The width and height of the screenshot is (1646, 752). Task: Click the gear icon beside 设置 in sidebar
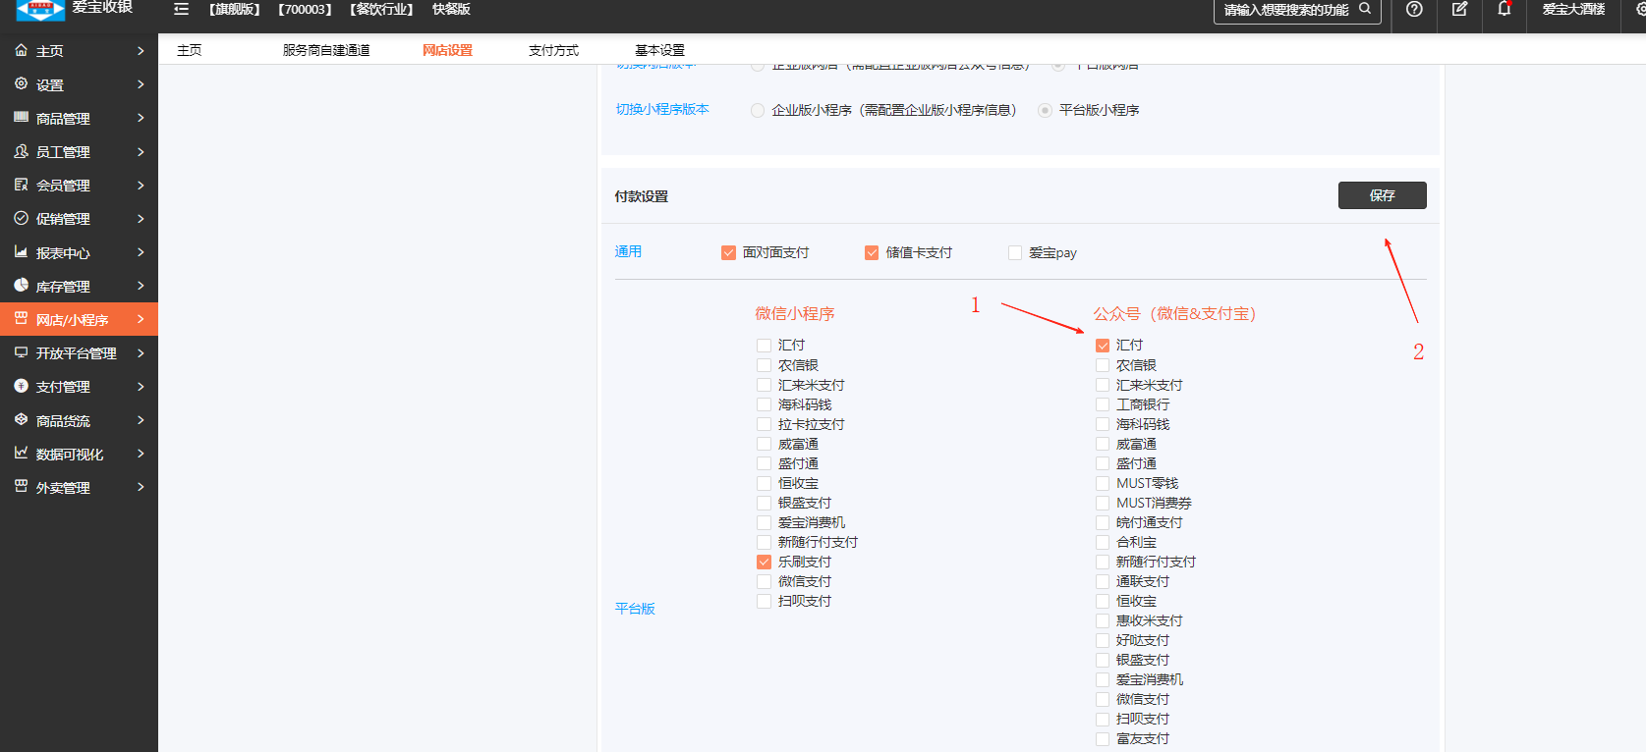tap(21, 84)
